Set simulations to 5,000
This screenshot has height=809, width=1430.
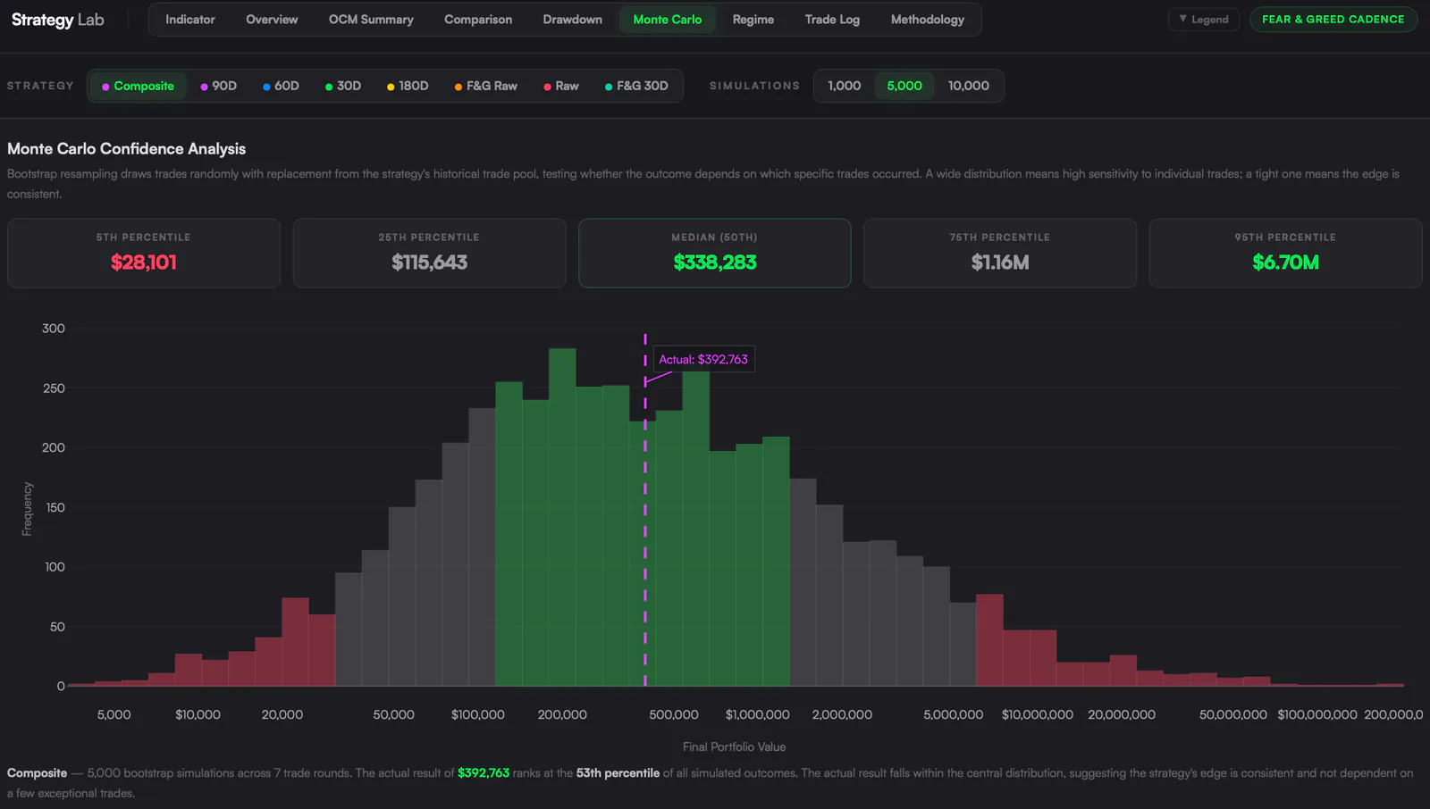point(904,86)
